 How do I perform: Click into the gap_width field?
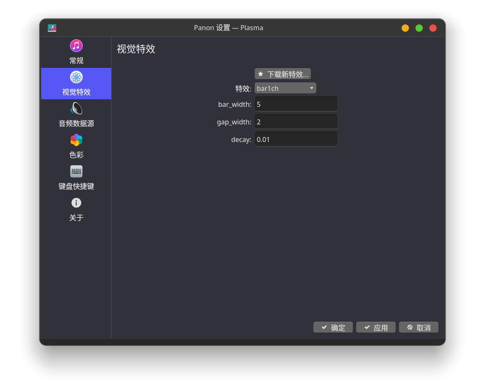[296, 122]
